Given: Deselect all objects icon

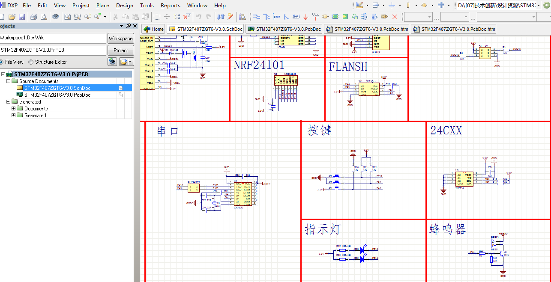Looking at the screenshot, I should (x=177, y=17).
